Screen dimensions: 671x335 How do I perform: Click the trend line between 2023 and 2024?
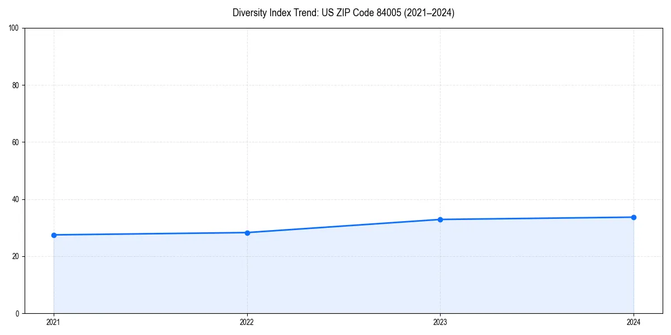(537, 218)
